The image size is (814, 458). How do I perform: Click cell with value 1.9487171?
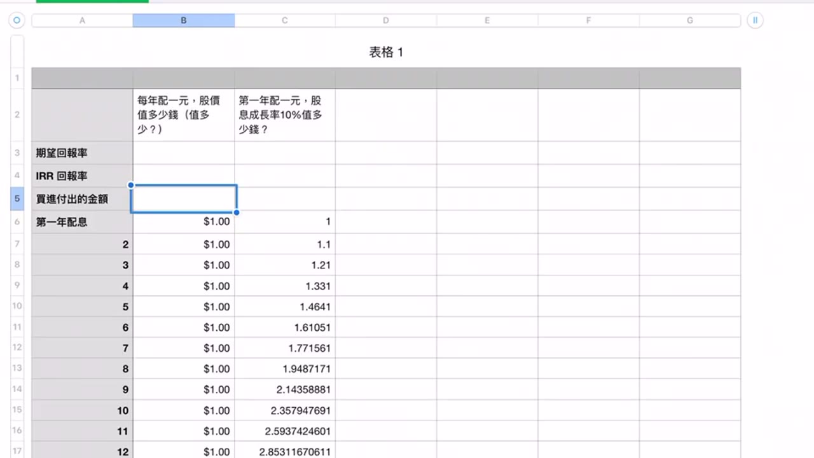(x=285, y=369)
